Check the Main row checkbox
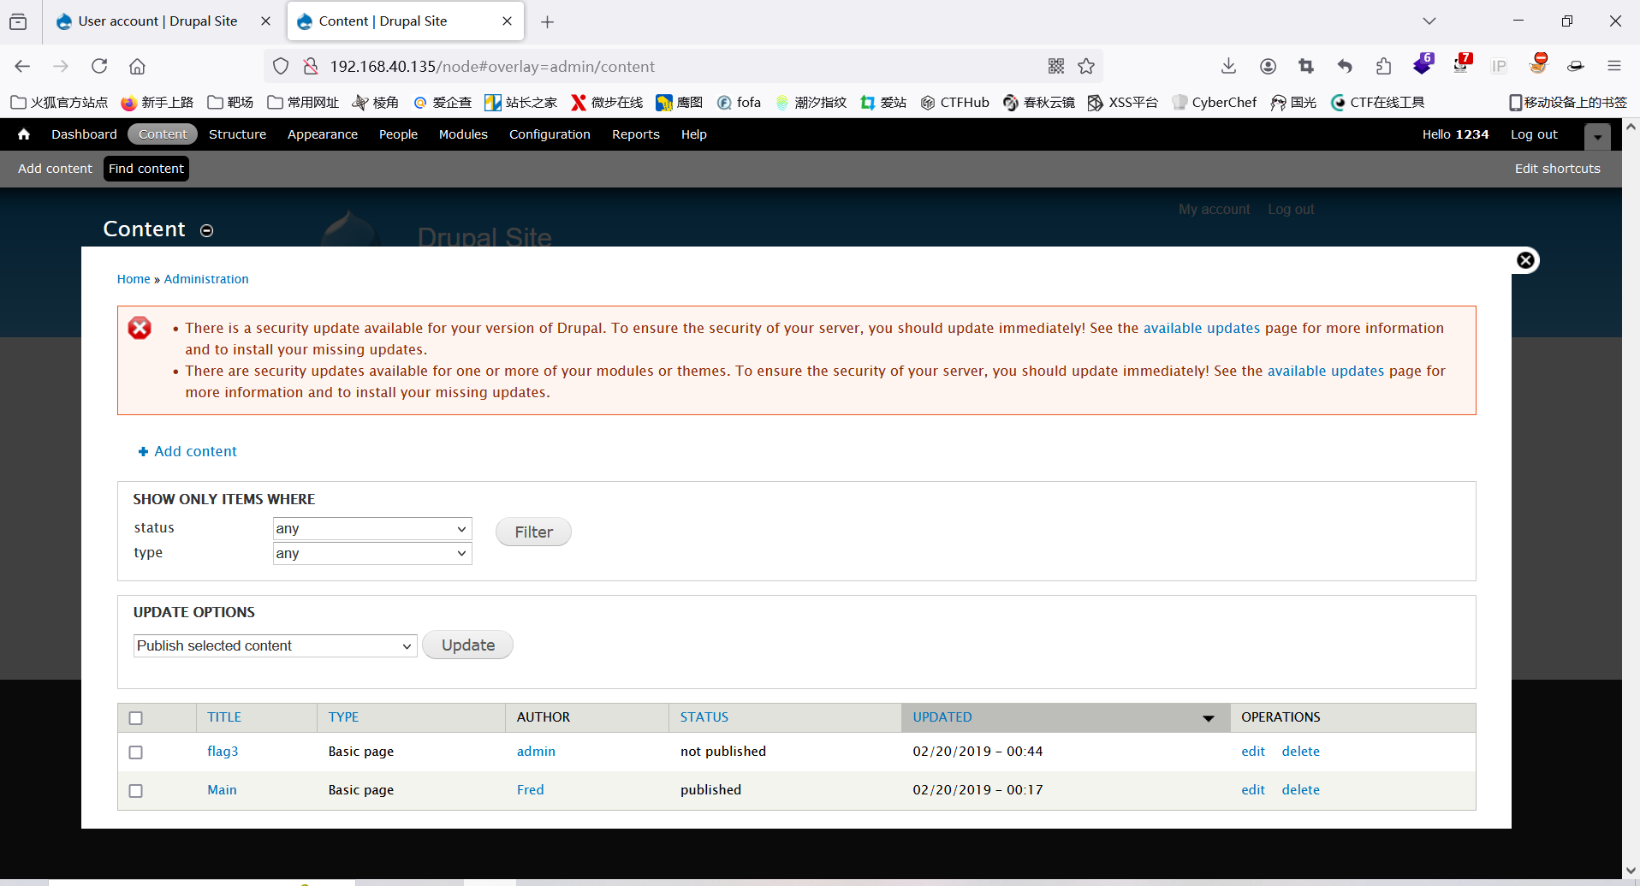 click(135, 791)
